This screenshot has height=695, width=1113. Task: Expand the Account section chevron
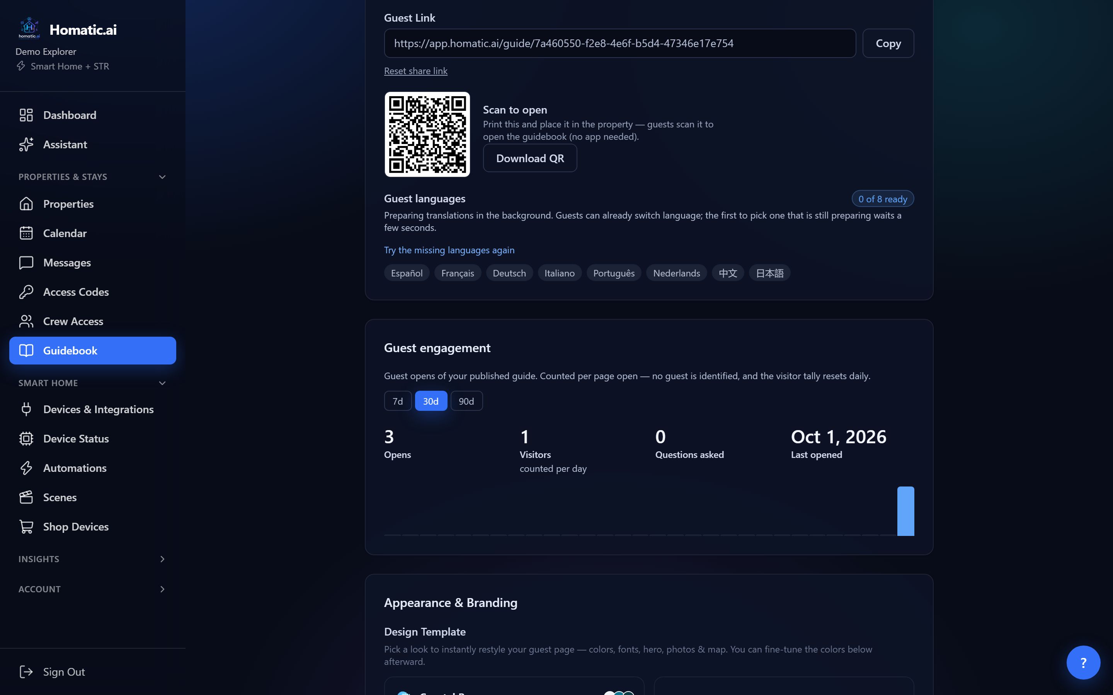click(x=162, y=589)
